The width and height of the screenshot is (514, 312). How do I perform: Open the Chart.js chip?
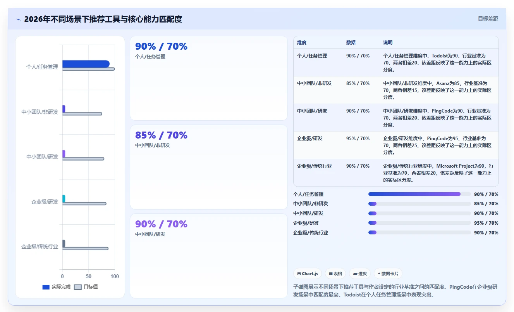click(308, 274)
